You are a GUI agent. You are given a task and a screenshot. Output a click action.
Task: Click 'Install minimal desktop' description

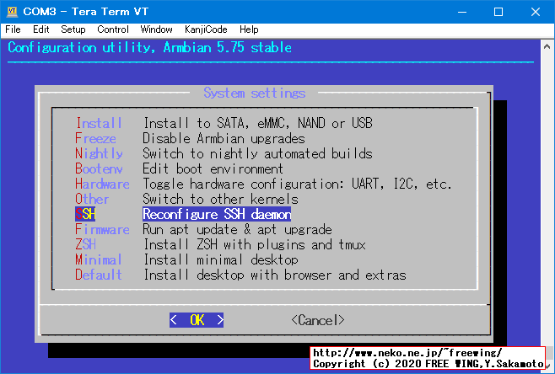(x=221, y=259)
